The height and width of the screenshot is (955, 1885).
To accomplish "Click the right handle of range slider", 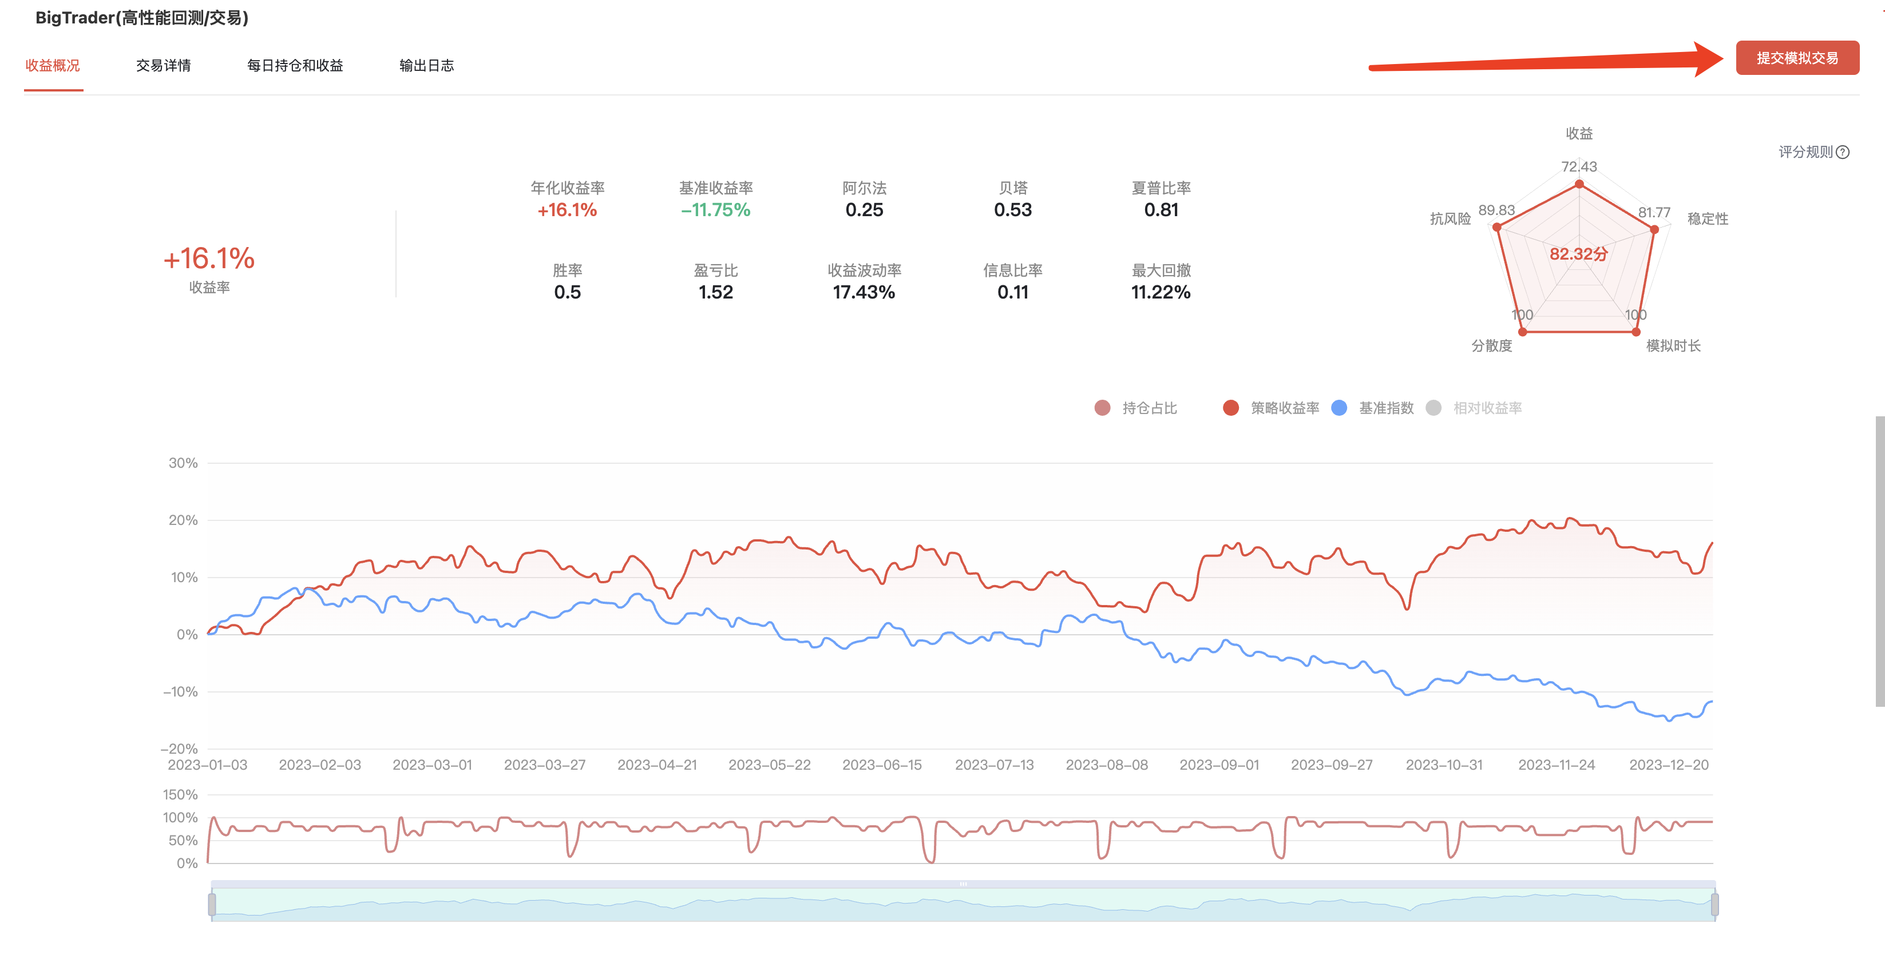I will 1714,905.
